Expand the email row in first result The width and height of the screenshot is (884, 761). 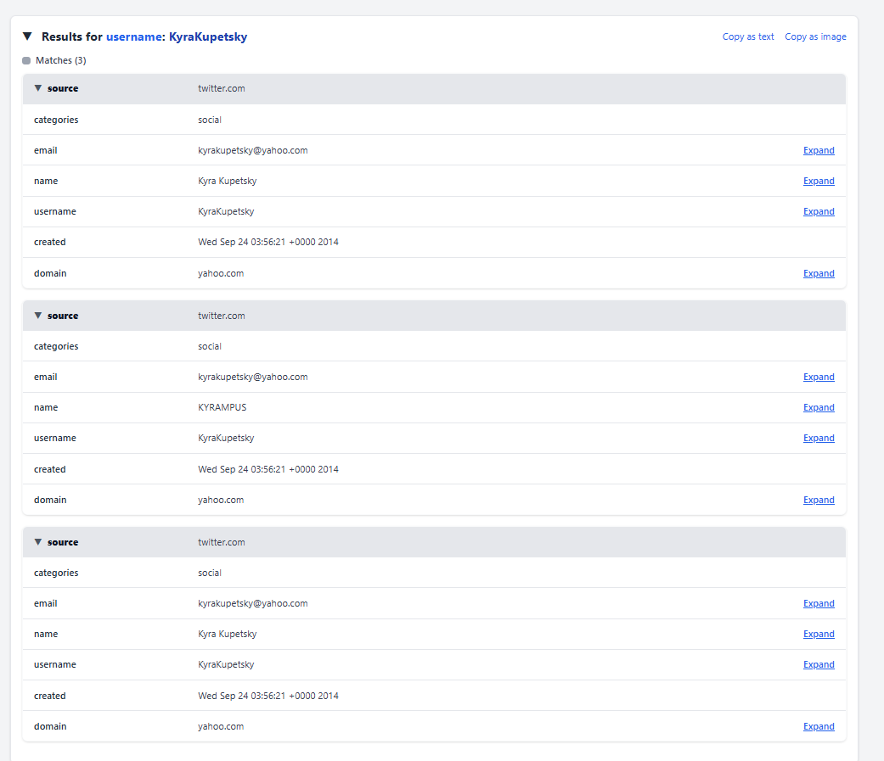[x=819, y=150]
